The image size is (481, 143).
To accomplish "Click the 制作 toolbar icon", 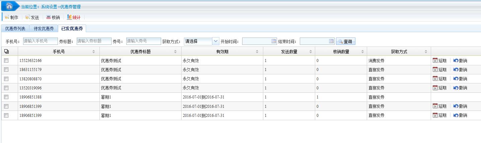I will pyautogui.click(x=7, y=17).
